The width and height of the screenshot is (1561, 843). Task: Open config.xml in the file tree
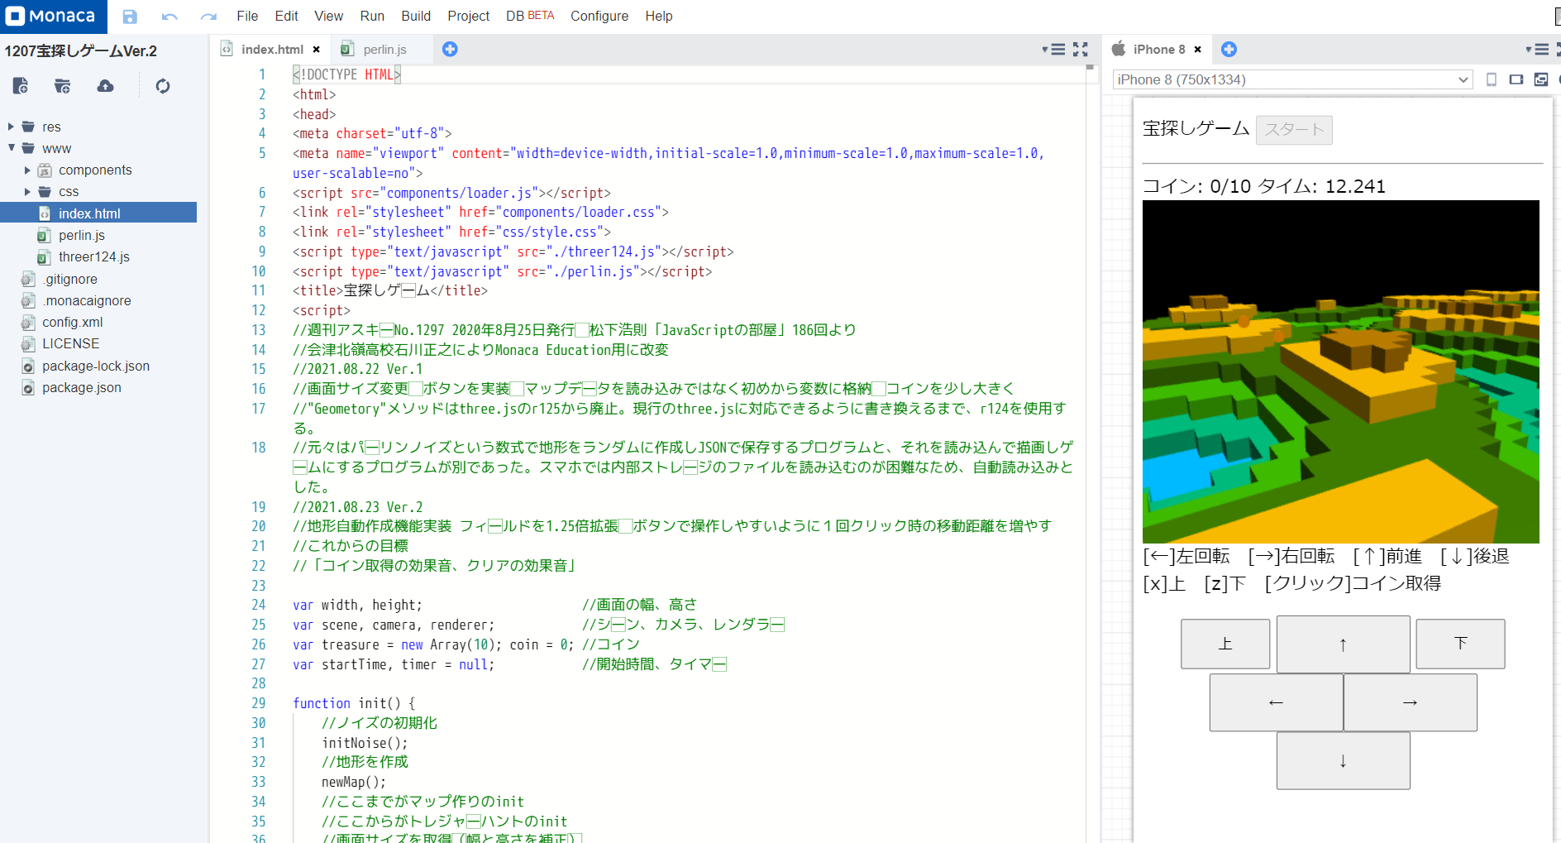72,322
